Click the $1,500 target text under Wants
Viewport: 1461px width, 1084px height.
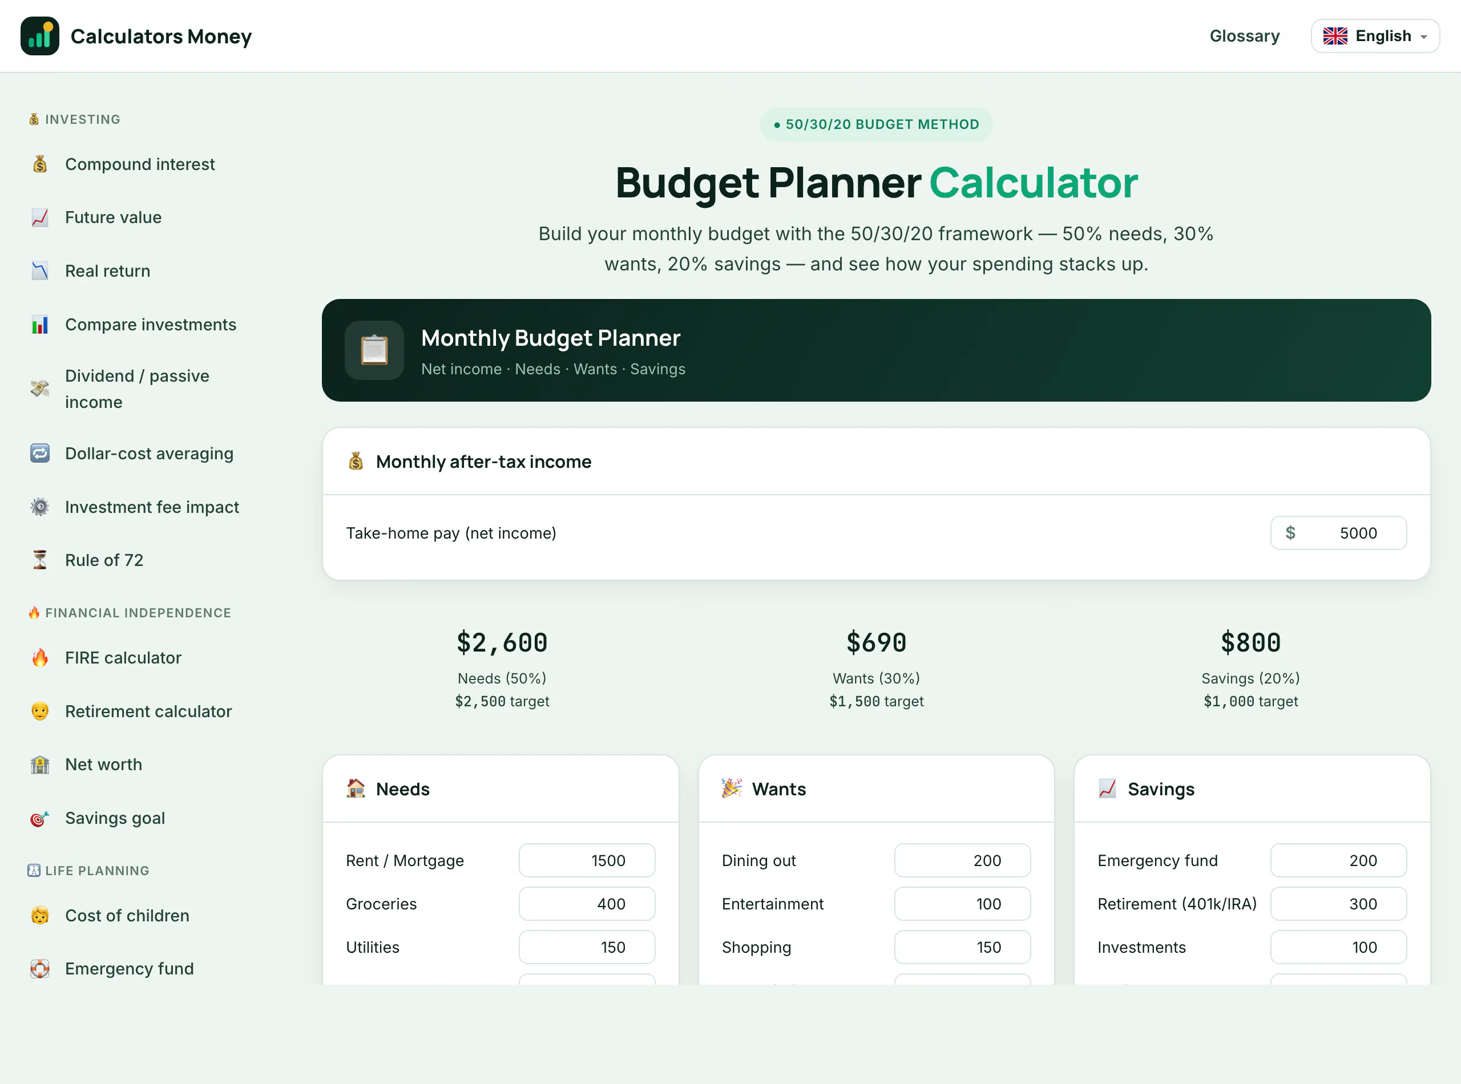(x=876, y=701)
